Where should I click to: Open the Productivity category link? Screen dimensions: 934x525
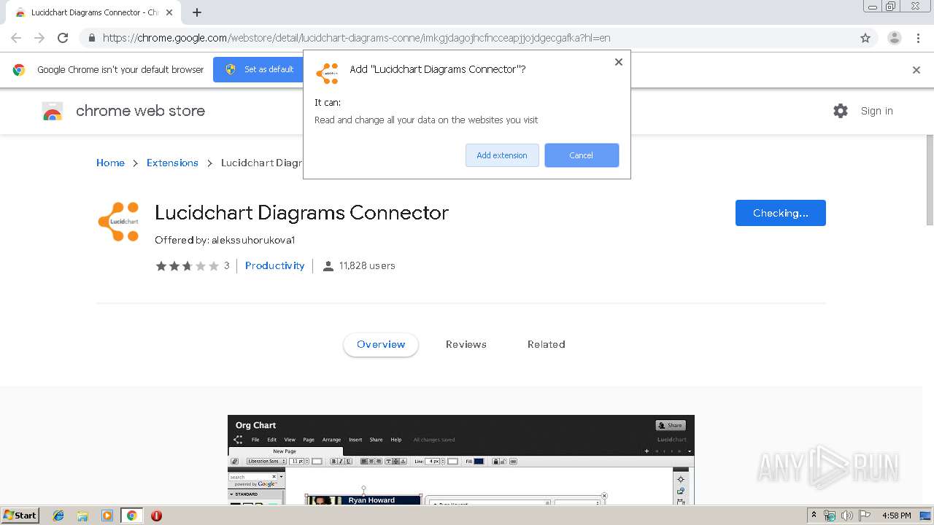pos(274,265)
